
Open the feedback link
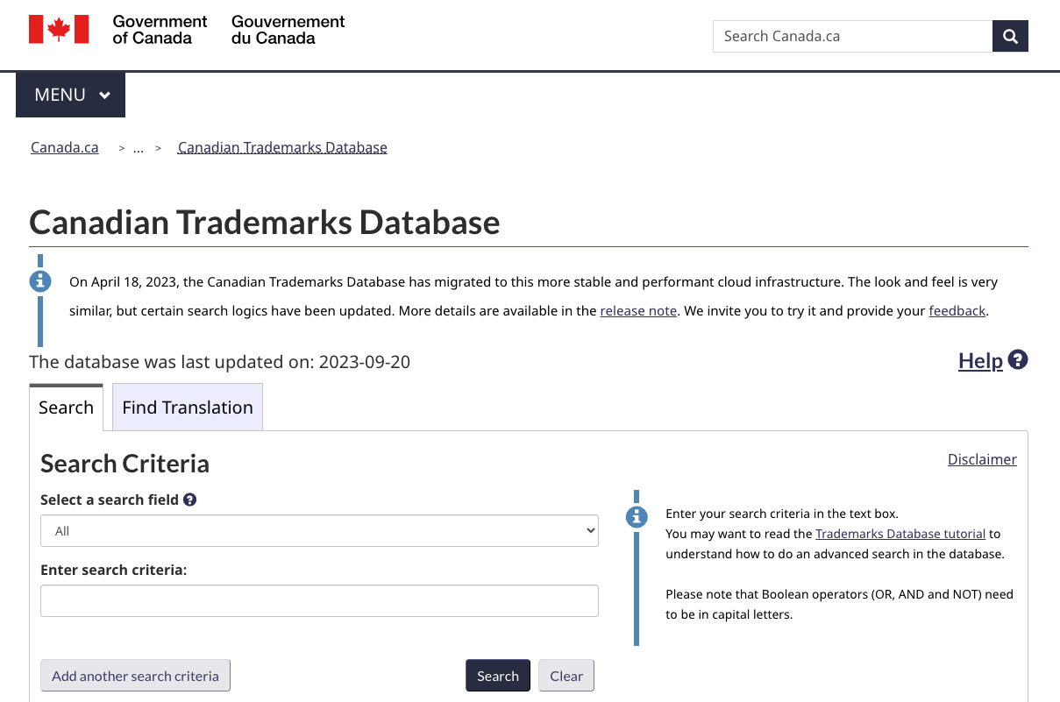[x=957, y=310]
